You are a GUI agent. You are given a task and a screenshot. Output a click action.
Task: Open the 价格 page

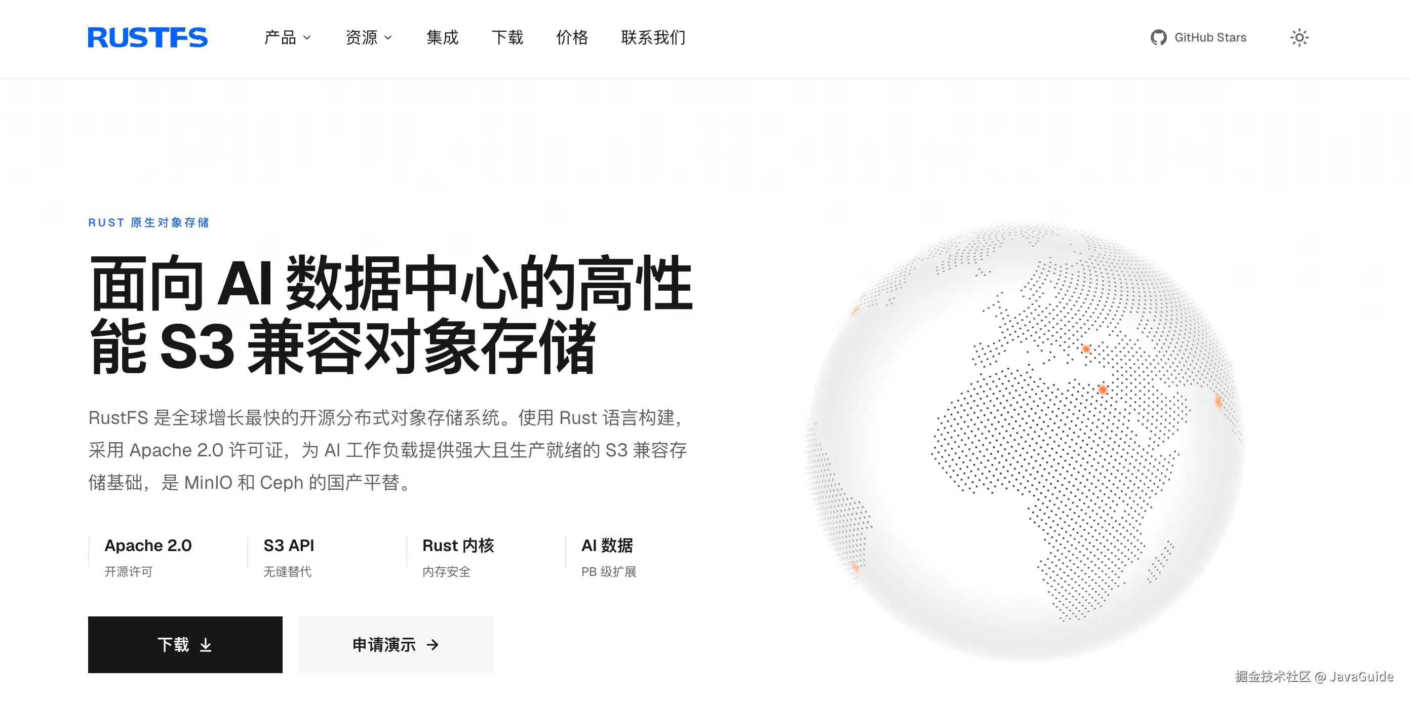(572, 37)
